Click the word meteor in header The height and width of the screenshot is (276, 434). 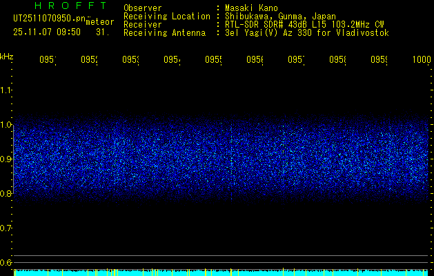pos(100,22)
